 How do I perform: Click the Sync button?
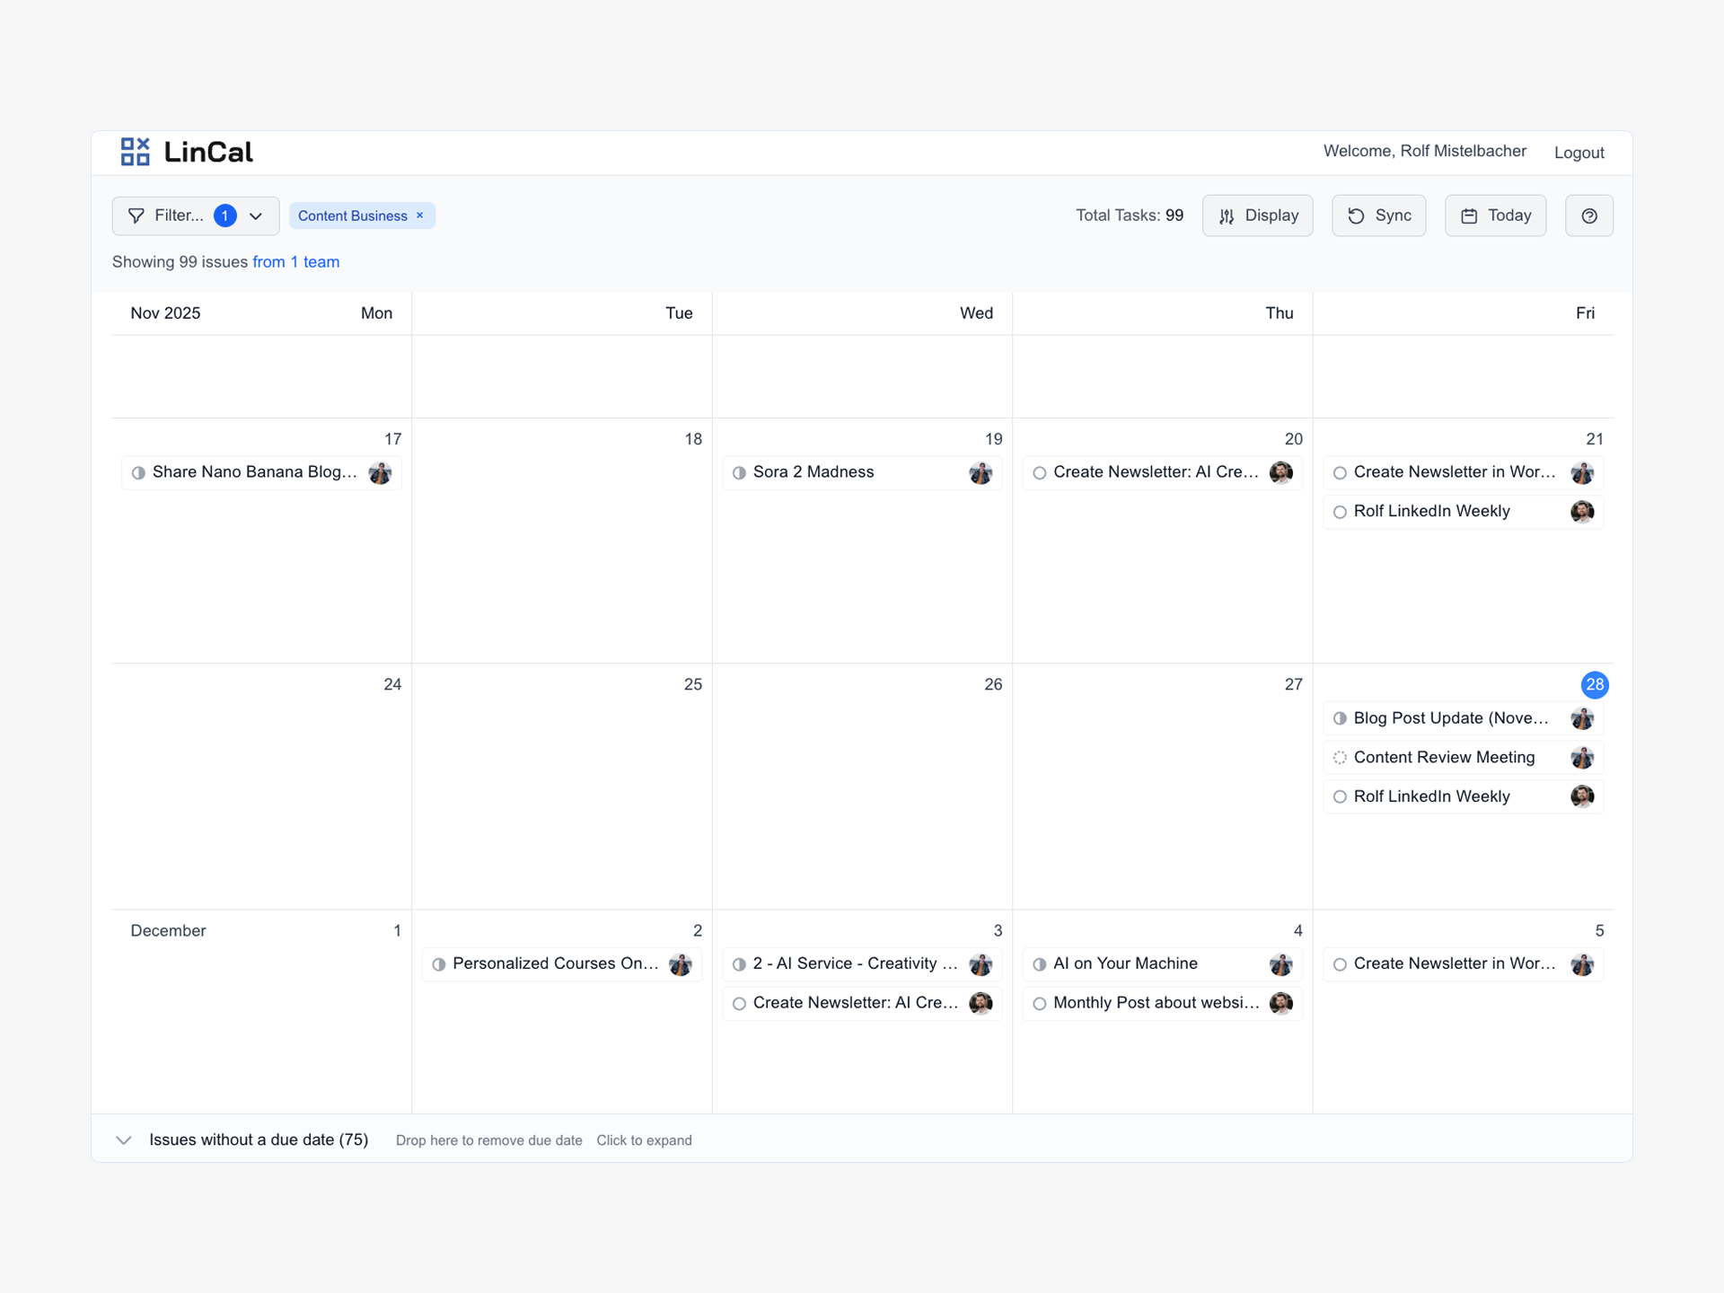[1378, 215]
